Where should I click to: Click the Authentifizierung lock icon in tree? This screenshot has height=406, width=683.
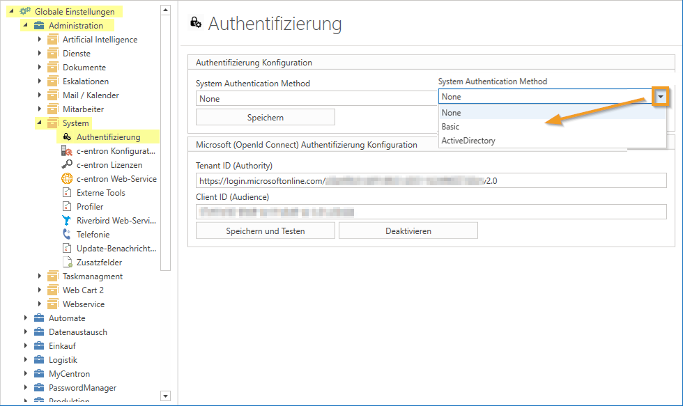tap(67, 137)
